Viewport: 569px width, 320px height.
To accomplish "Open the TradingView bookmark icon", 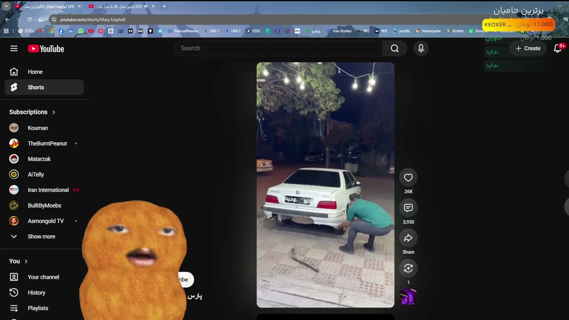I will tap(130, 31).
